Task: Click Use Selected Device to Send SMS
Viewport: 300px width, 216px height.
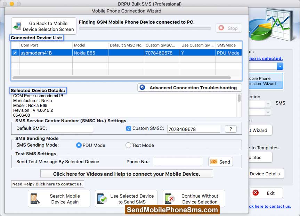Action: 126,199
